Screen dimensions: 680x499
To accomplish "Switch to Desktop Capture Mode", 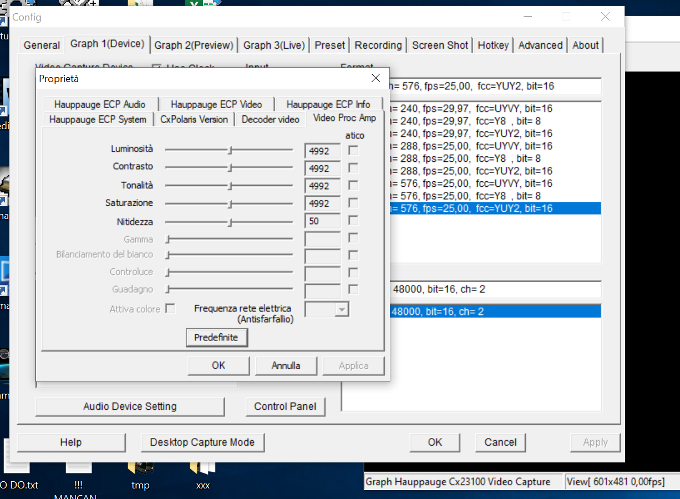I will (202, 442).
